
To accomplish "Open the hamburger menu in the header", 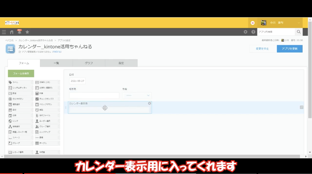I will pos(4,32).
